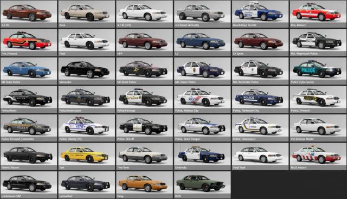The image size is (347, 199).
Task: Choose the Police (Cyberpunk) green car
Action: pyautogui.click(x=318, y=71)
